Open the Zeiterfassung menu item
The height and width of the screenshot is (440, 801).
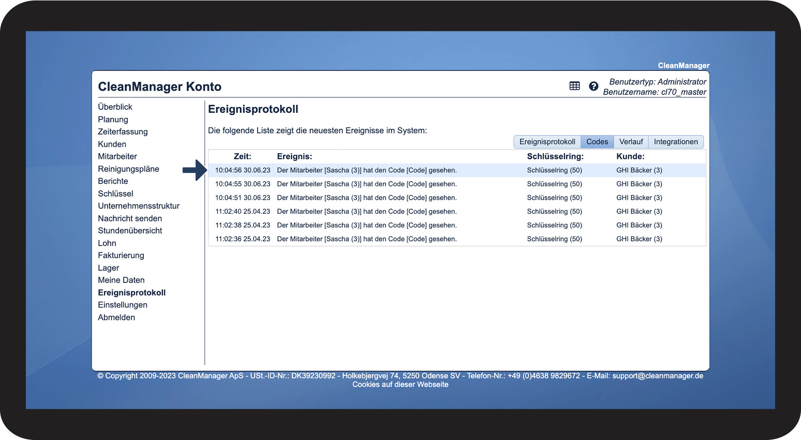[x=123, y=132]
